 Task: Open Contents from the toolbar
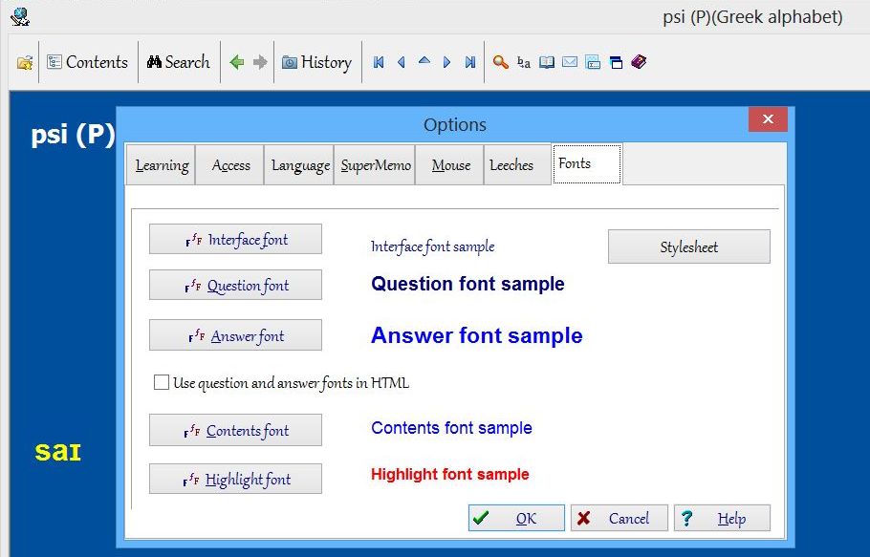[x=87, y=63]
